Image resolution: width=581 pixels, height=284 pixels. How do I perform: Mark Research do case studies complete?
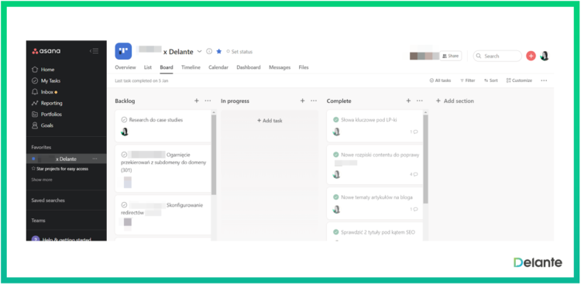[124, 120]
